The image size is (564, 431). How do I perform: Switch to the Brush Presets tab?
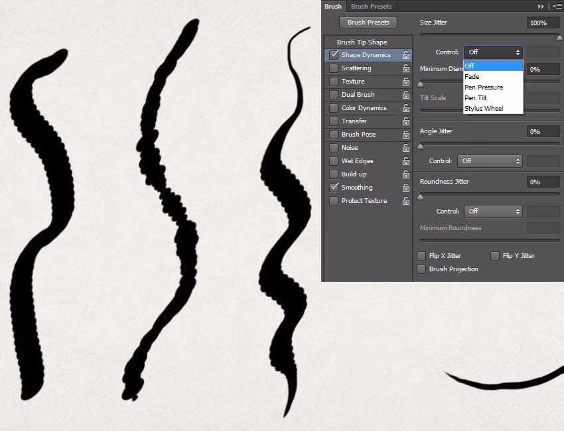pyautogui.click(x=371, y=6)
